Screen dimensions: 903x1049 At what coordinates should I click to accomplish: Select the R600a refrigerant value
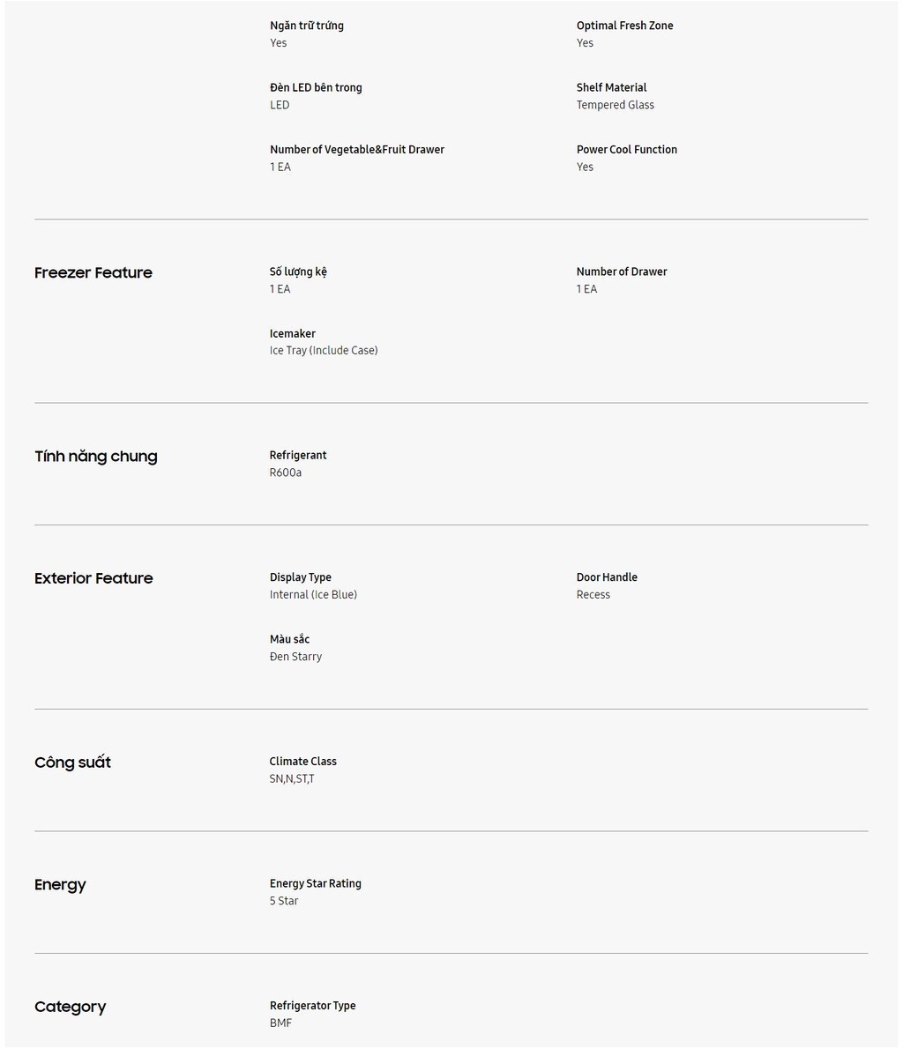[x=285, y=472]
